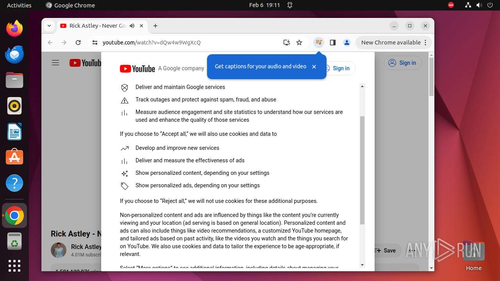Image resolution: width=500 pixels, height=281 pixels.
Task: Open the media controls toolbar icon
Action: point(319,43)
